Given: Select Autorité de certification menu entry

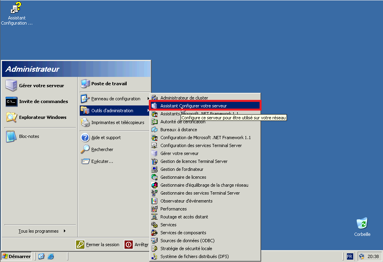Looking at the screenshot, I should pos(205,122).
